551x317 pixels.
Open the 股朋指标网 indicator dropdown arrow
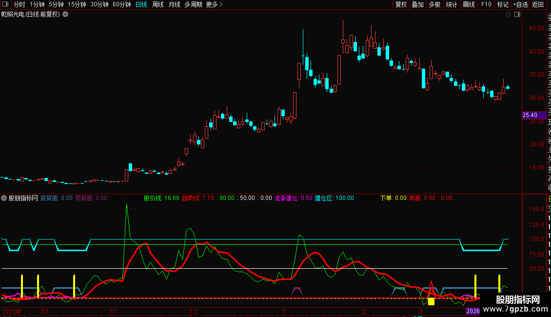coord(4,198)
